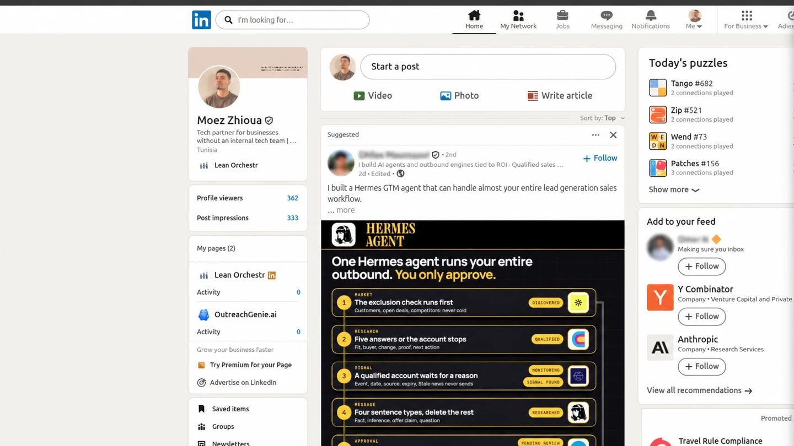
Task: Expand the post text with more
Action: tap(345, 210)
